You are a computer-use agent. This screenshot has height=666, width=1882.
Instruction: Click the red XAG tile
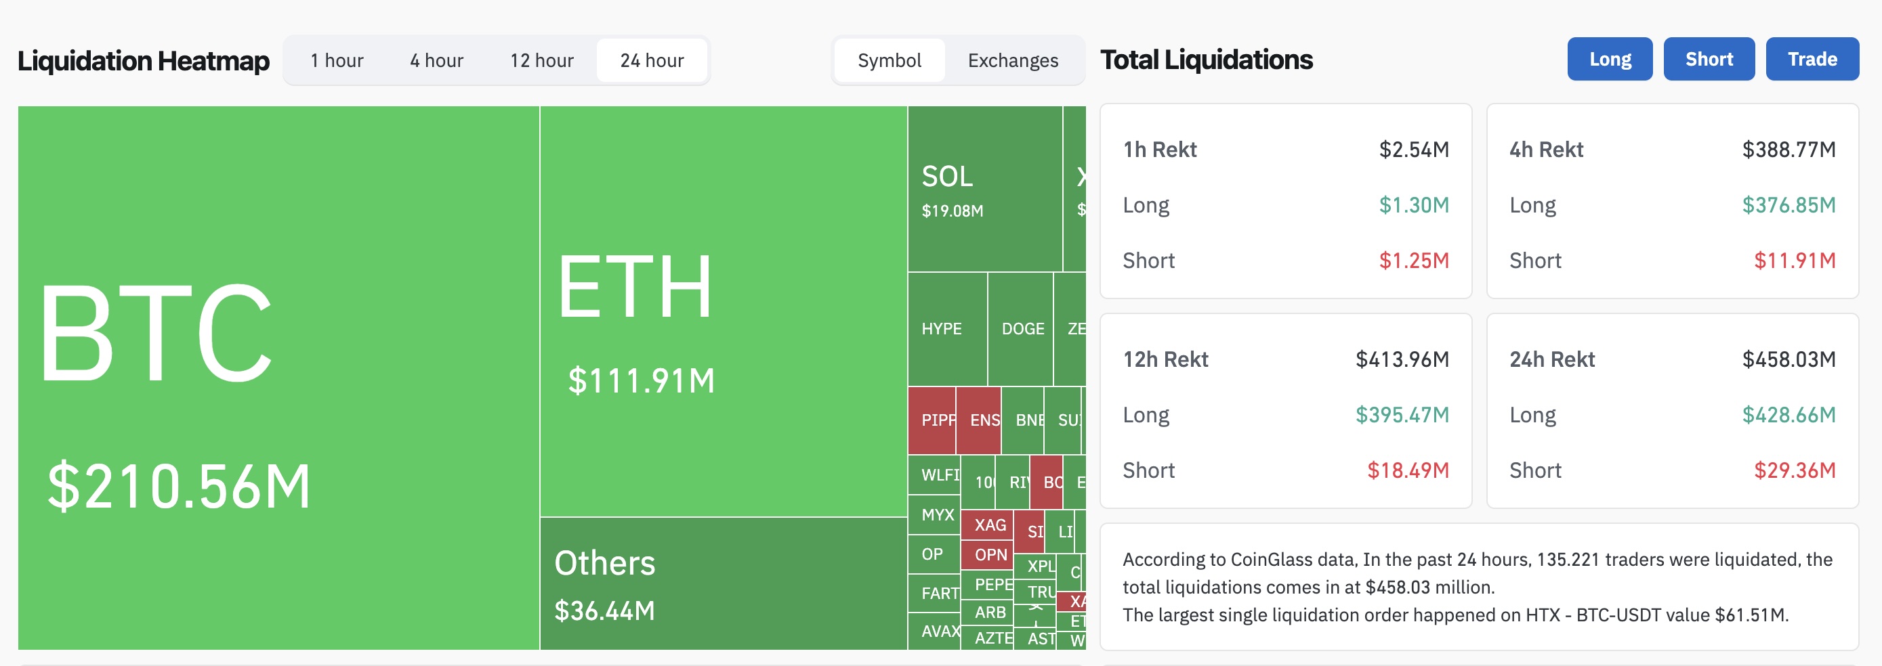click(x=986, y=525)
